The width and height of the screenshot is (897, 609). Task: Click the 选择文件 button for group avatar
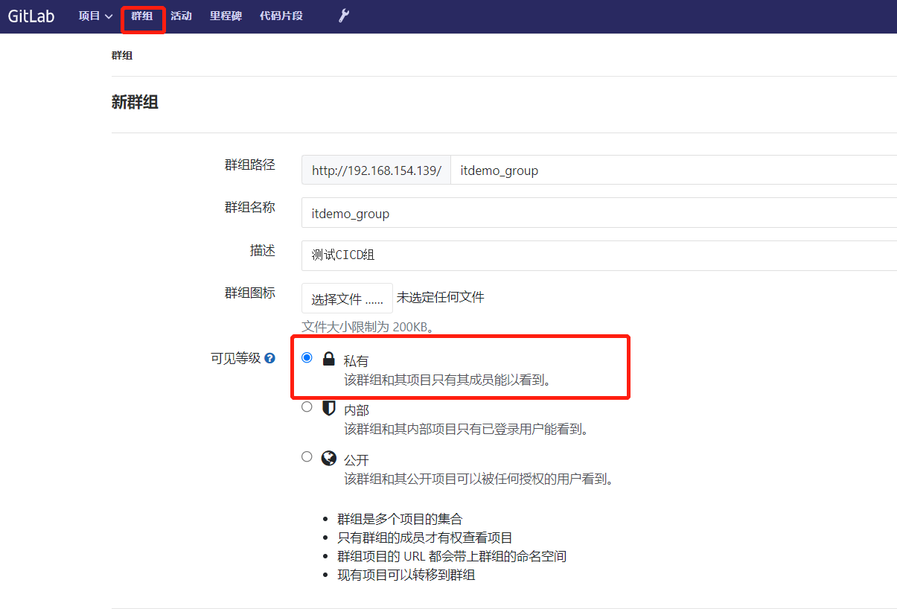click(347, 299)
